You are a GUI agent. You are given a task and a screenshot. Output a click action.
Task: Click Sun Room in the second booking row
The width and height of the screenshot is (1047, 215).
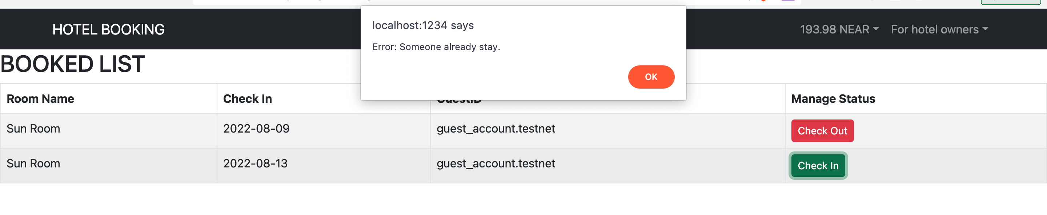pos(33,163)
